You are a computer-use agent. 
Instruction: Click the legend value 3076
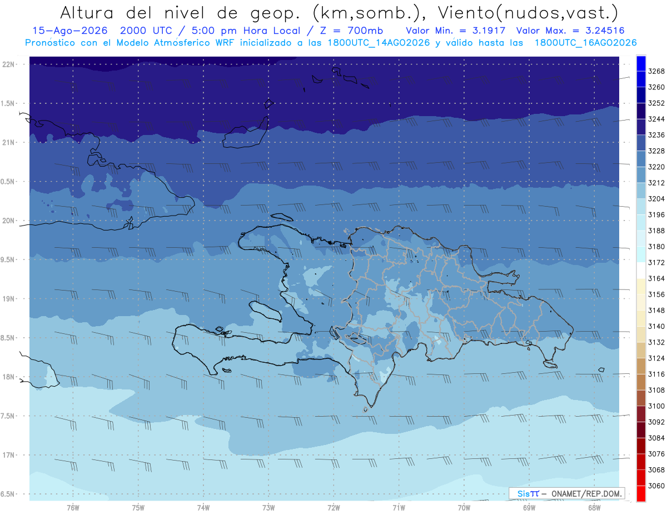(656, 454)
